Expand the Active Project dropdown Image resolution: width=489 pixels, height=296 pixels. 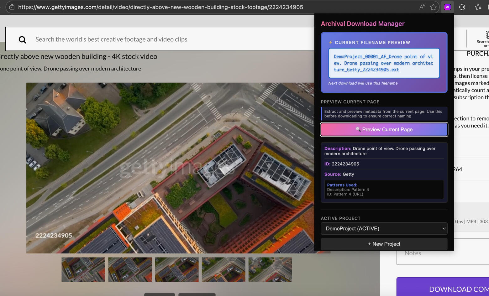(384, 228)
